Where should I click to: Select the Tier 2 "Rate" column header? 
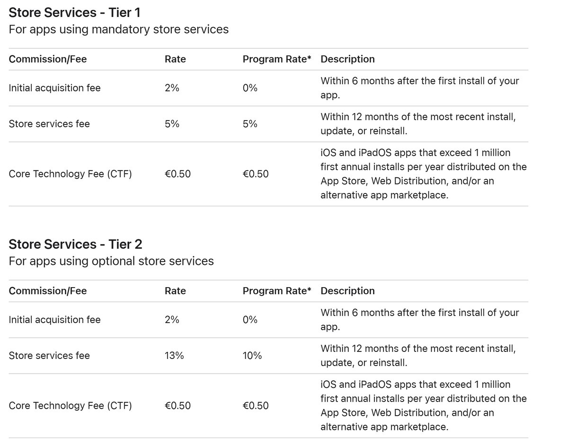(x=175, y=291)
